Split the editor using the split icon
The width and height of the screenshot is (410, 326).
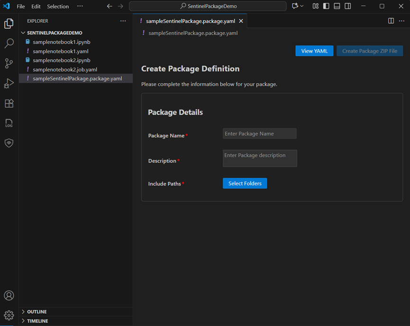[x=390, y=21]
